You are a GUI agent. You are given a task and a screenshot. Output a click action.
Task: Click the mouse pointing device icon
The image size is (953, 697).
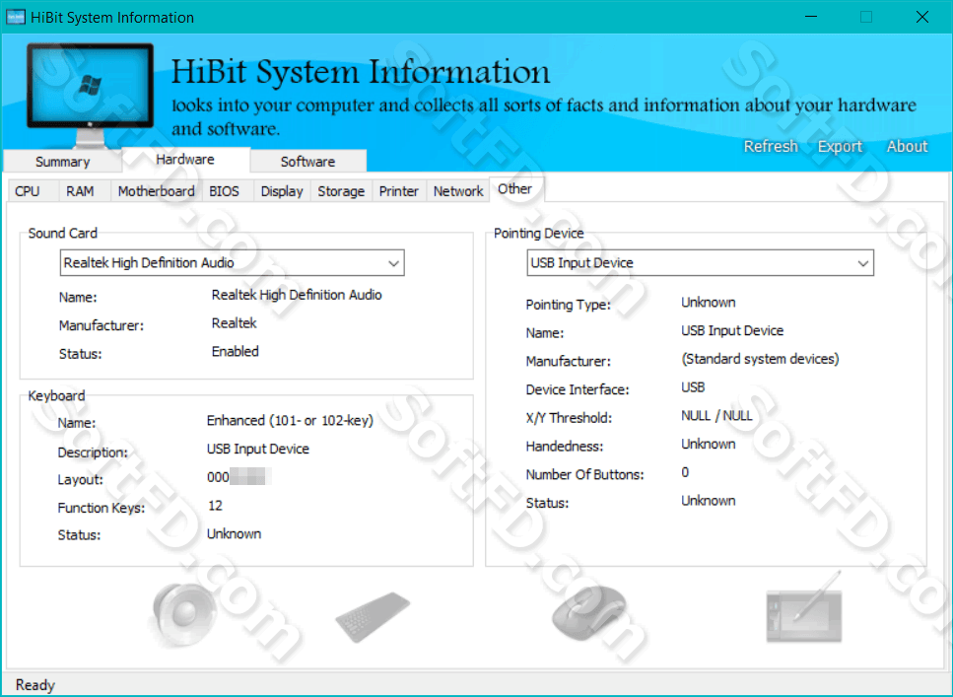(x=589, y=612)
